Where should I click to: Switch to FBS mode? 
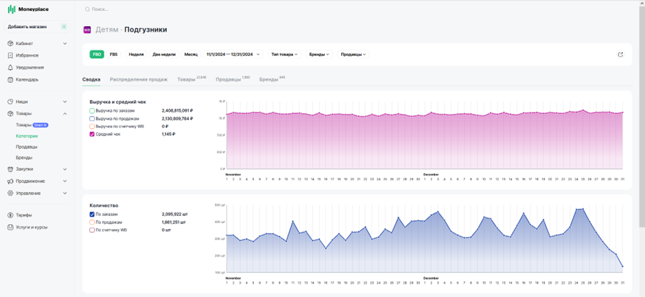pyautogui.click(x=113, y=54)
